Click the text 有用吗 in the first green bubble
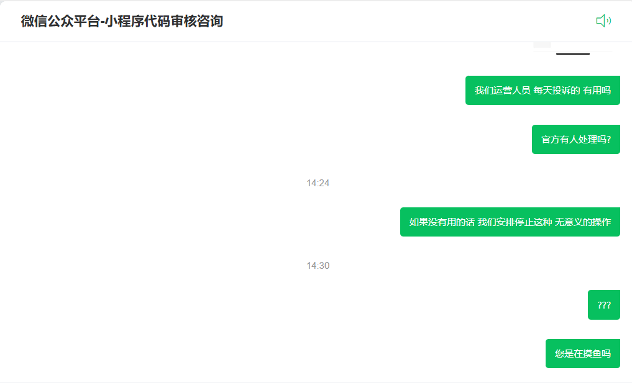632x388 pixels. click(x=597, y=90)
